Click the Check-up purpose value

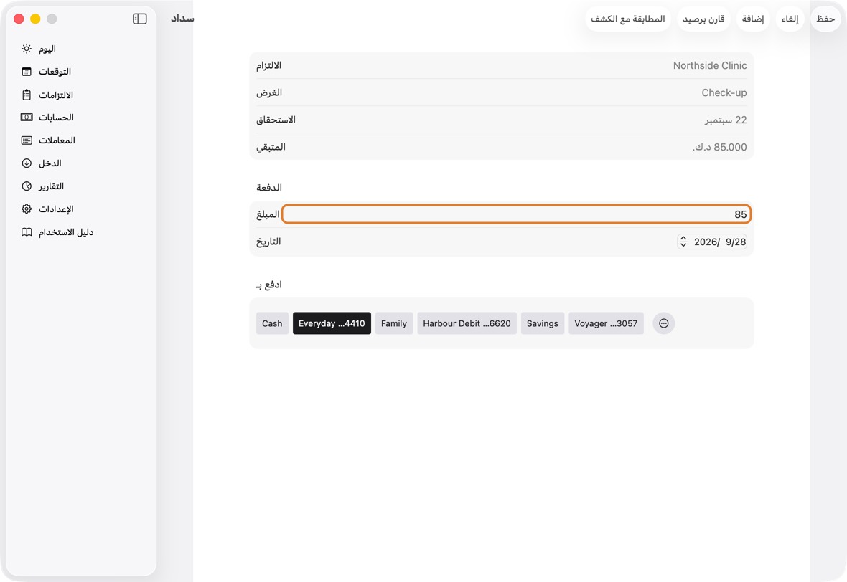724,92
